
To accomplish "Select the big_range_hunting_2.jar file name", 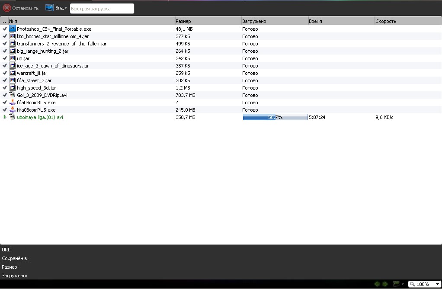I will pos(42,51).
